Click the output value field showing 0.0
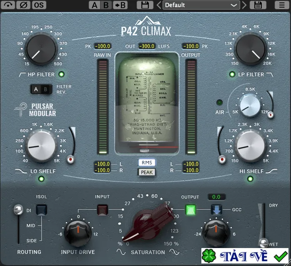 216,197
